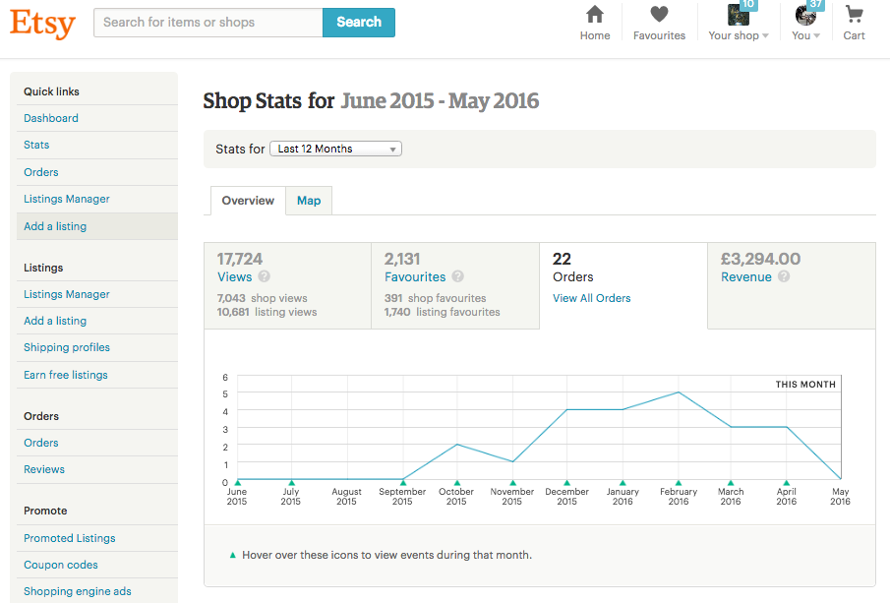Viewport: 890px width, 603px height.
Task: Switch to the Map tab
Action: (309, 201)
